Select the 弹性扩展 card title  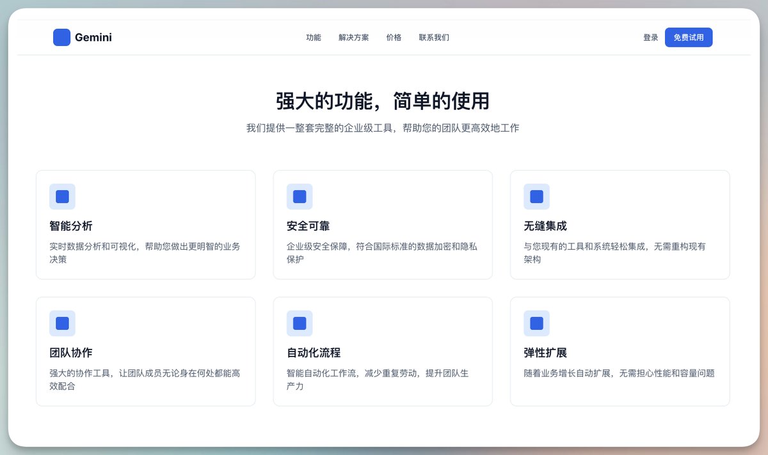[x=545, y=353]
